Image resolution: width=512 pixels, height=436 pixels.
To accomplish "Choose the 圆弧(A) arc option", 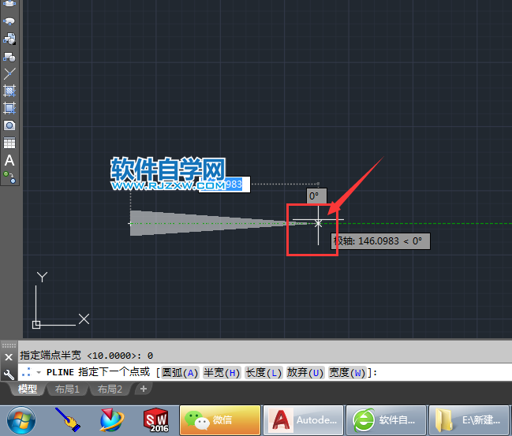I will [x=180, y=372].
